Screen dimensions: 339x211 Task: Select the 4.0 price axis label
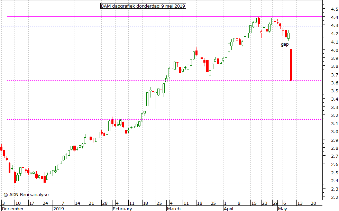[x=335, y=50]
